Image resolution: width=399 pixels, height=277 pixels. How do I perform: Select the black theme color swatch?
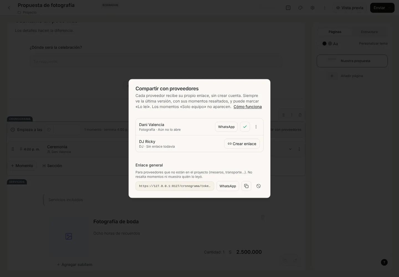324,43
